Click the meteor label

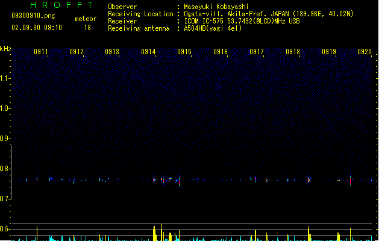86,19
